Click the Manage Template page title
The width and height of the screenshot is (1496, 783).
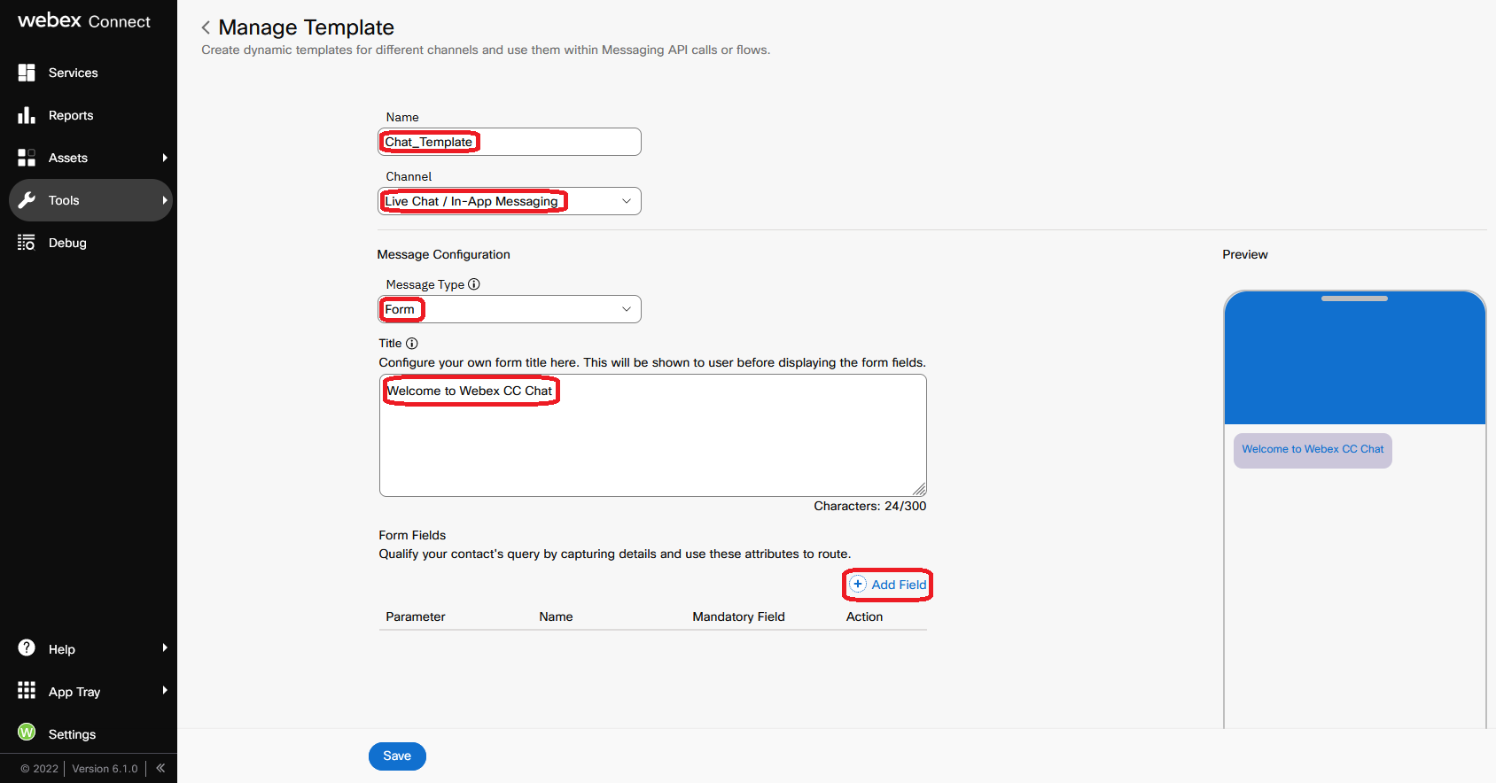306,27
